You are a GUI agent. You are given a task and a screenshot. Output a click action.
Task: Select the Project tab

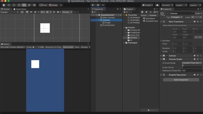point(128,9)
